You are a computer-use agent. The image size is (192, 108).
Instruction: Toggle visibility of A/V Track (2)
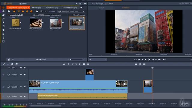pyautogui.click(x=21, y=87)
